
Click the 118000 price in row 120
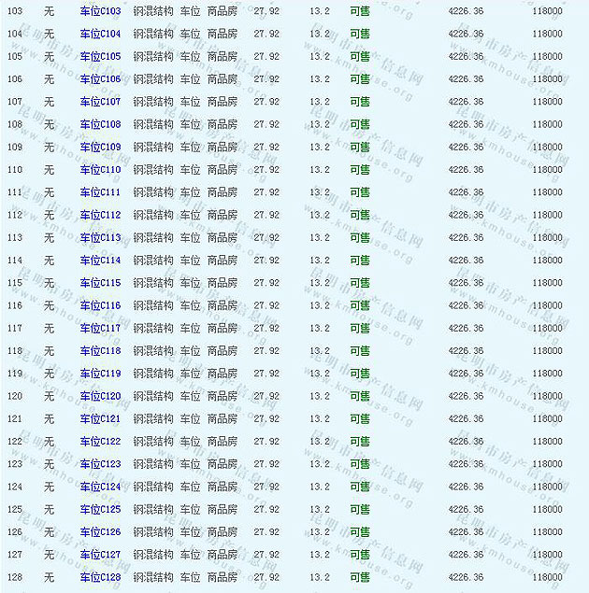[547, 396]
